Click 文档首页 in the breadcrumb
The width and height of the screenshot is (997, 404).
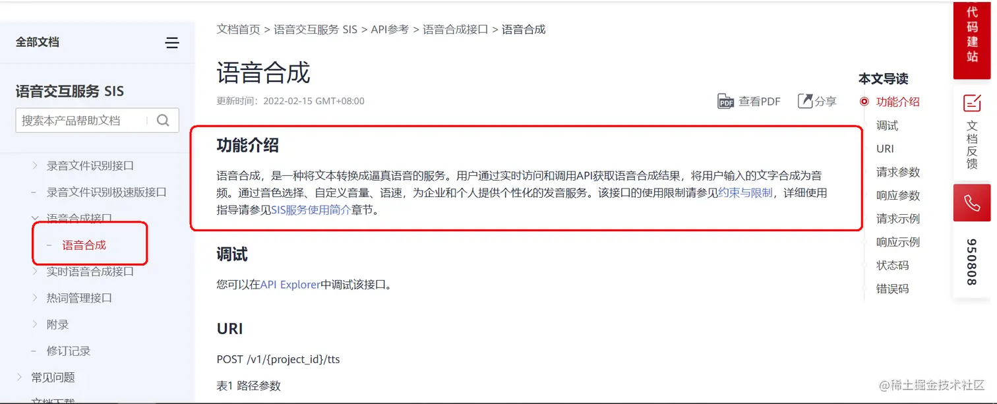238,30
